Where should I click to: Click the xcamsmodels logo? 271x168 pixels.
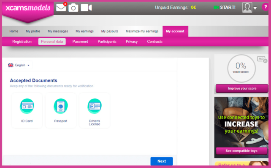click(x=28, y=8)
